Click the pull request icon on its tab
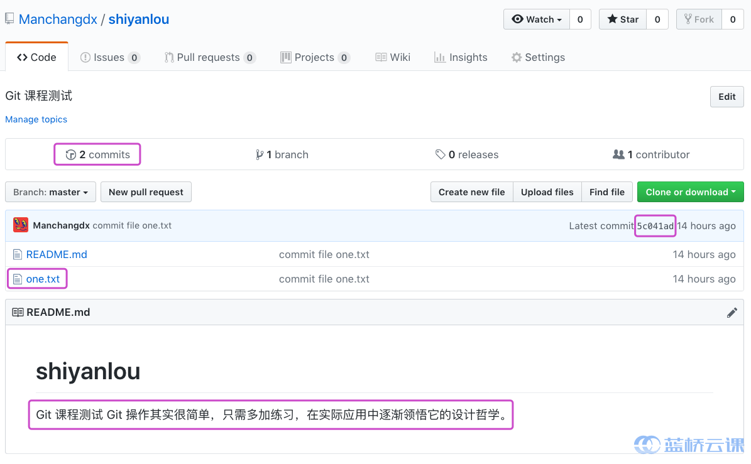This screenshot has width=751, height=464. click(x=169, y=57)
